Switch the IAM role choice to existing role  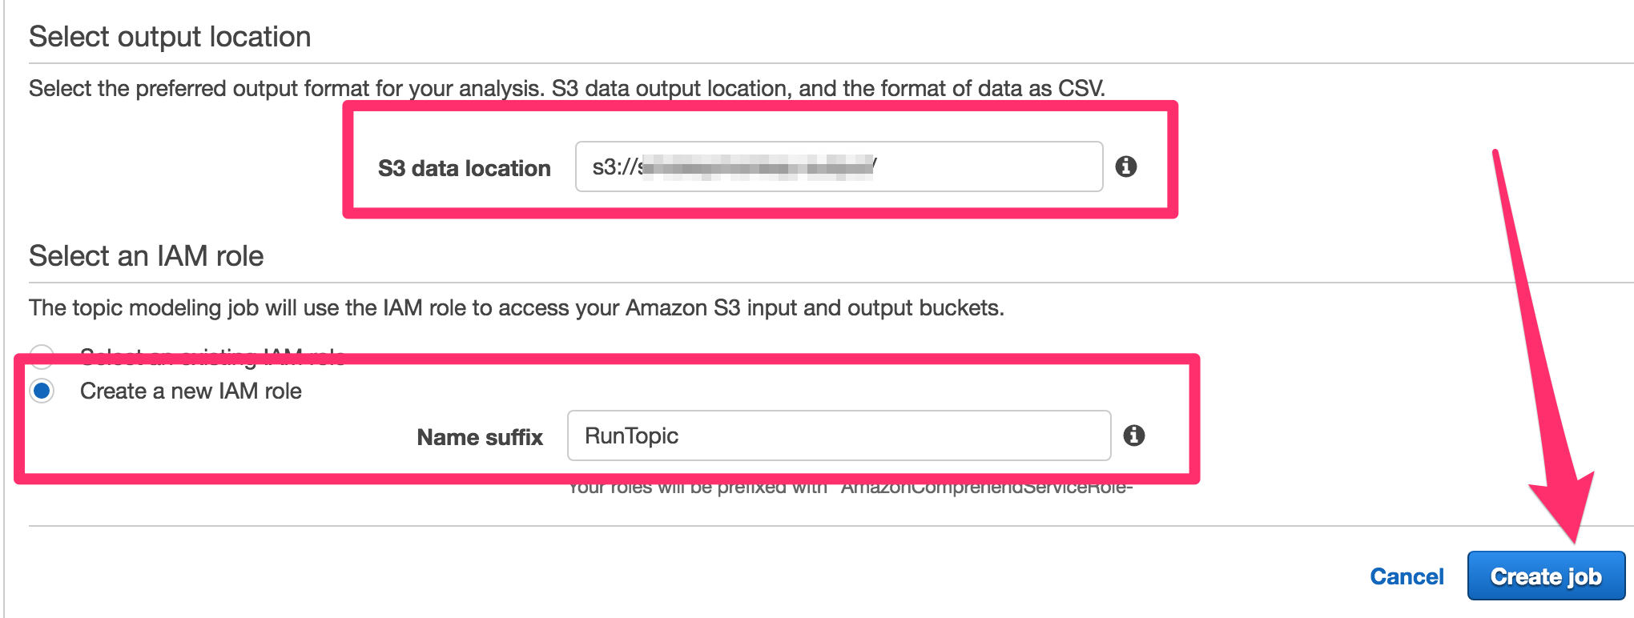[x=41, y=356]
